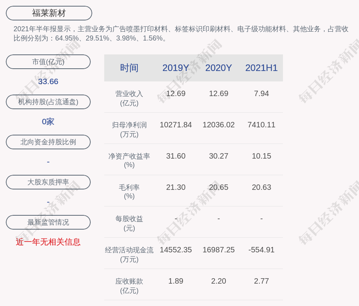Click the 2019Y column header
The width and height of the screenshot is (359, 306).
pyautogui.click(x=176, y=68)
